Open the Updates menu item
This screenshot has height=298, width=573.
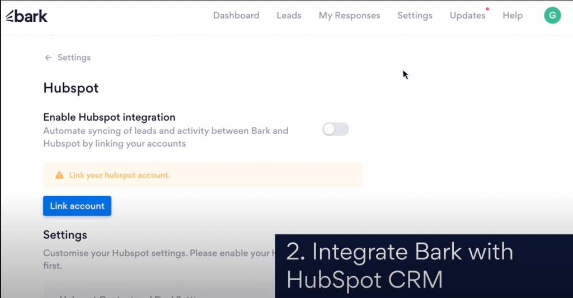pyautogui.click(x=467, y=15)
